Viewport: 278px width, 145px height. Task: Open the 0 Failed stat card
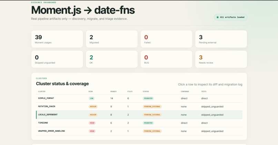pyautogui.click(x=167, y=39)
